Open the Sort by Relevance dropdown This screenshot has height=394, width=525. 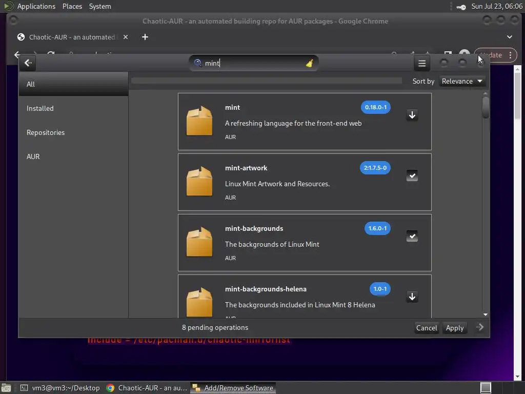click(462, 81)
